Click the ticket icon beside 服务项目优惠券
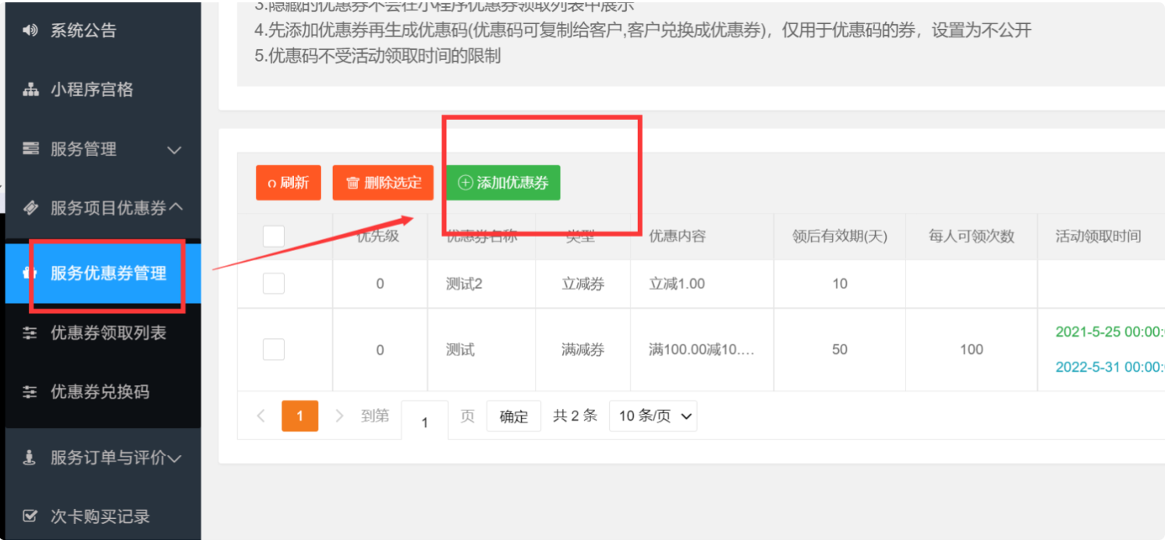Viewport: 1165px width, 544px height. tap(30, 208)
